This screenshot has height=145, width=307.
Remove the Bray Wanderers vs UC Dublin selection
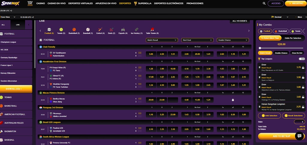click(x=260, y=67)
